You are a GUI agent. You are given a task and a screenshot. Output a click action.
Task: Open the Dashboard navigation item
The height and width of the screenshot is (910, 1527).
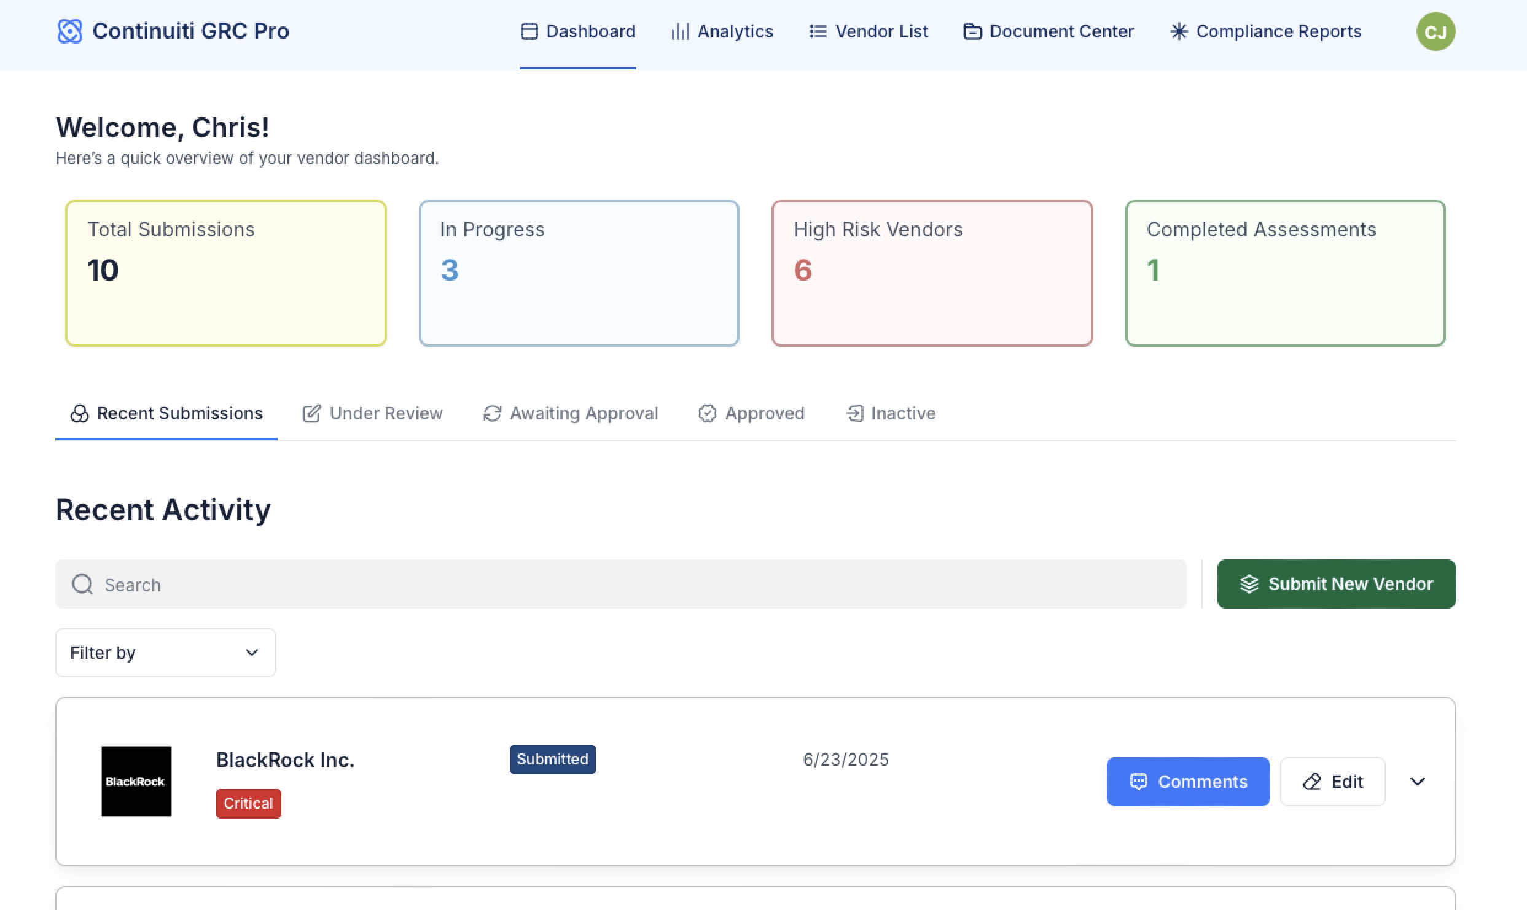[x=578, y=31]
